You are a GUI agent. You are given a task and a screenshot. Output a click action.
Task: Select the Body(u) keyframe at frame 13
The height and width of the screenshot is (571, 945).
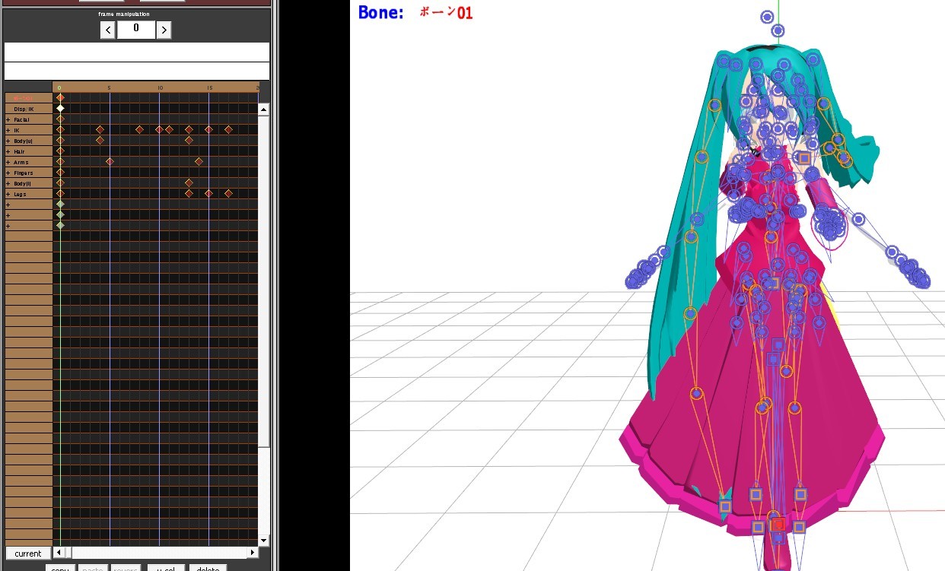pos(189,141)
